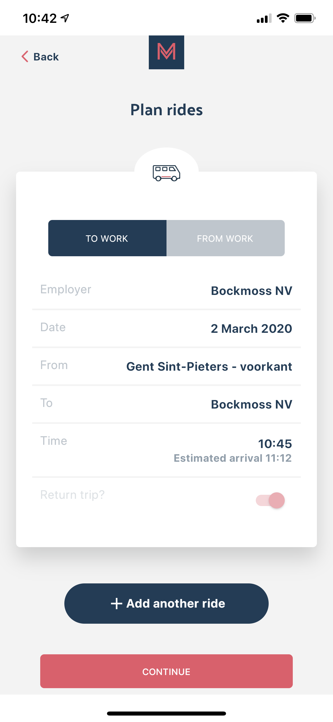The width and height of the screenshot is (333, 722).
Task: Tap the battery indicator icon
Action: tap(305, 18)
